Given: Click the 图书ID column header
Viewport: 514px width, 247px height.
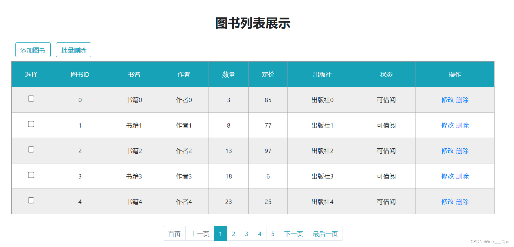Looking at the screenshot, I should 80,74.
